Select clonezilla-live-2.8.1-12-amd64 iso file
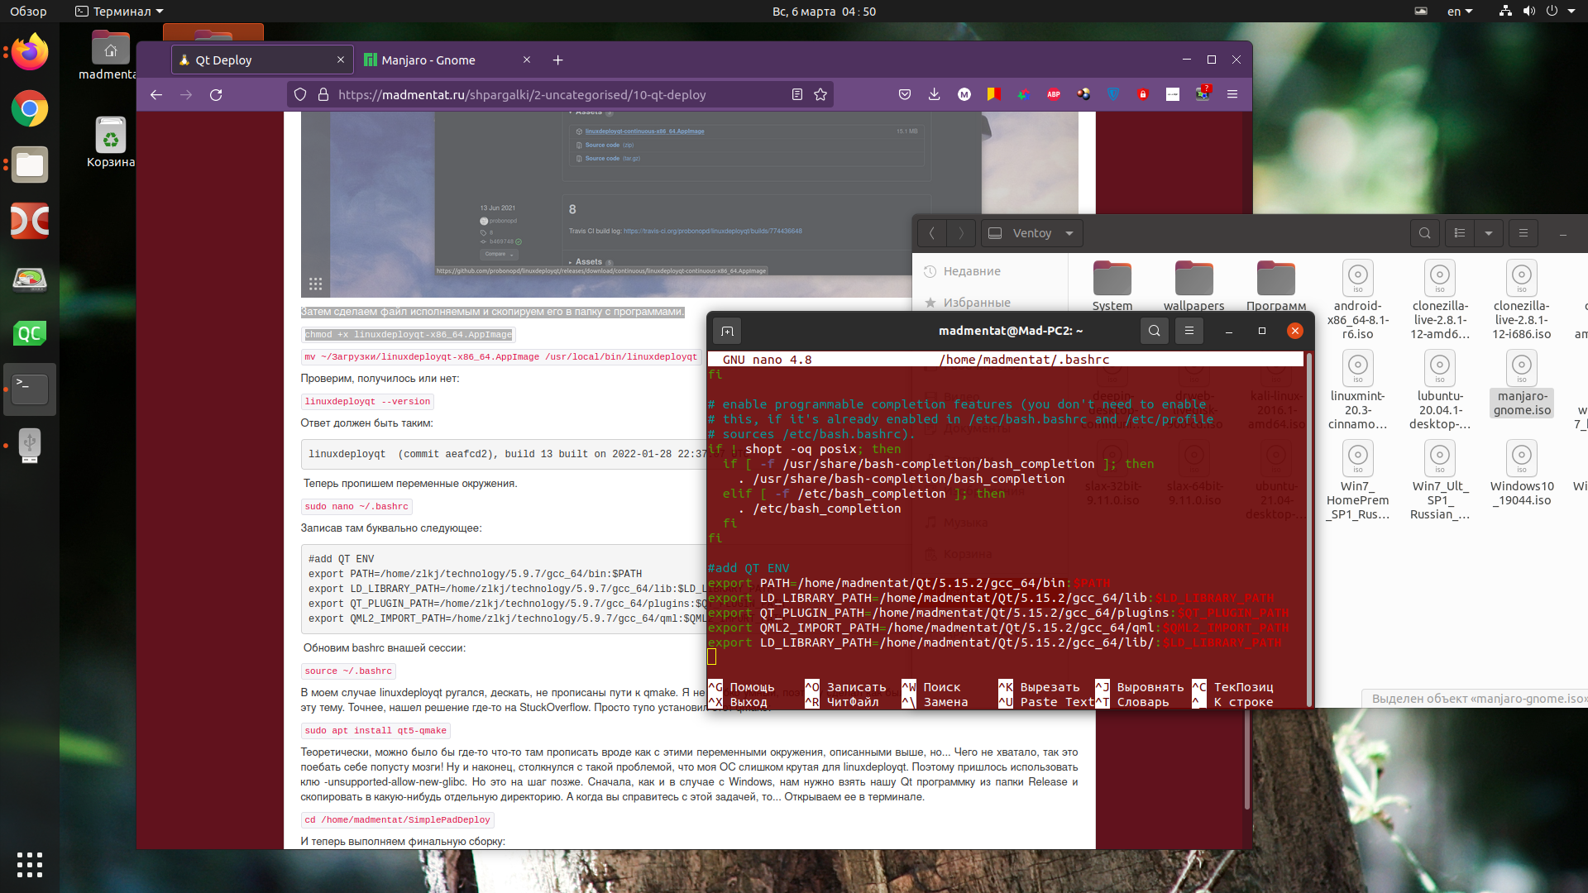The height and width of the screenshot is (893, 1588). [1440, 299]
